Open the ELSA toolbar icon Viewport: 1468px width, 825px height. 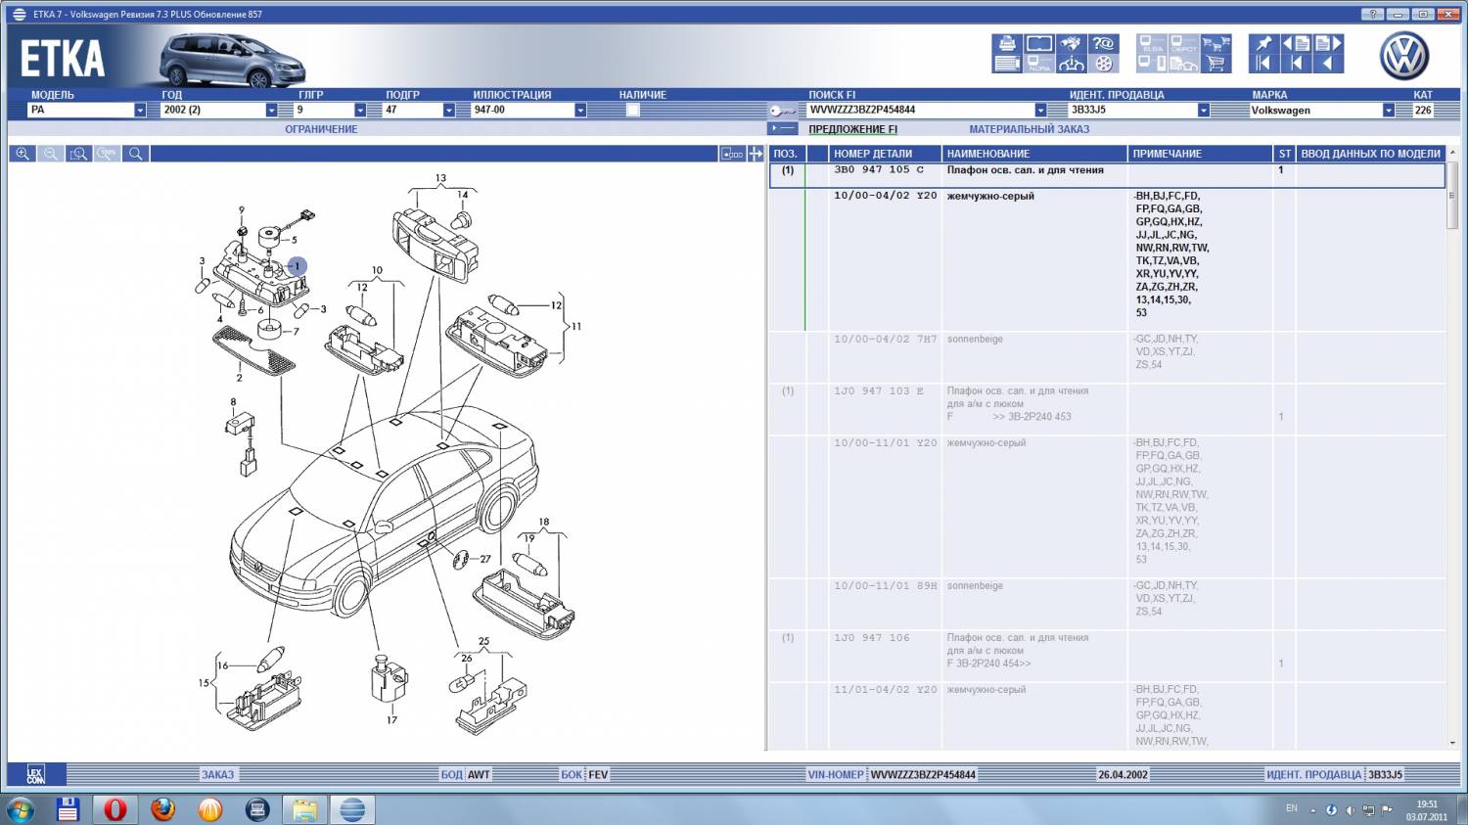1152,44
